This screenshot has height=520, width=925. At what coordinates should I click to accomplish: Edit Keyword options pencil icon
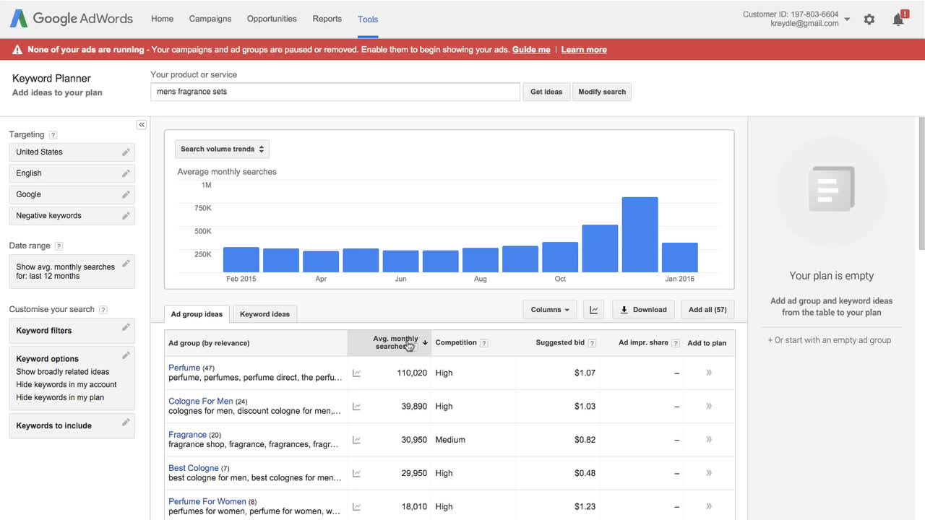[x=126, y=355]
